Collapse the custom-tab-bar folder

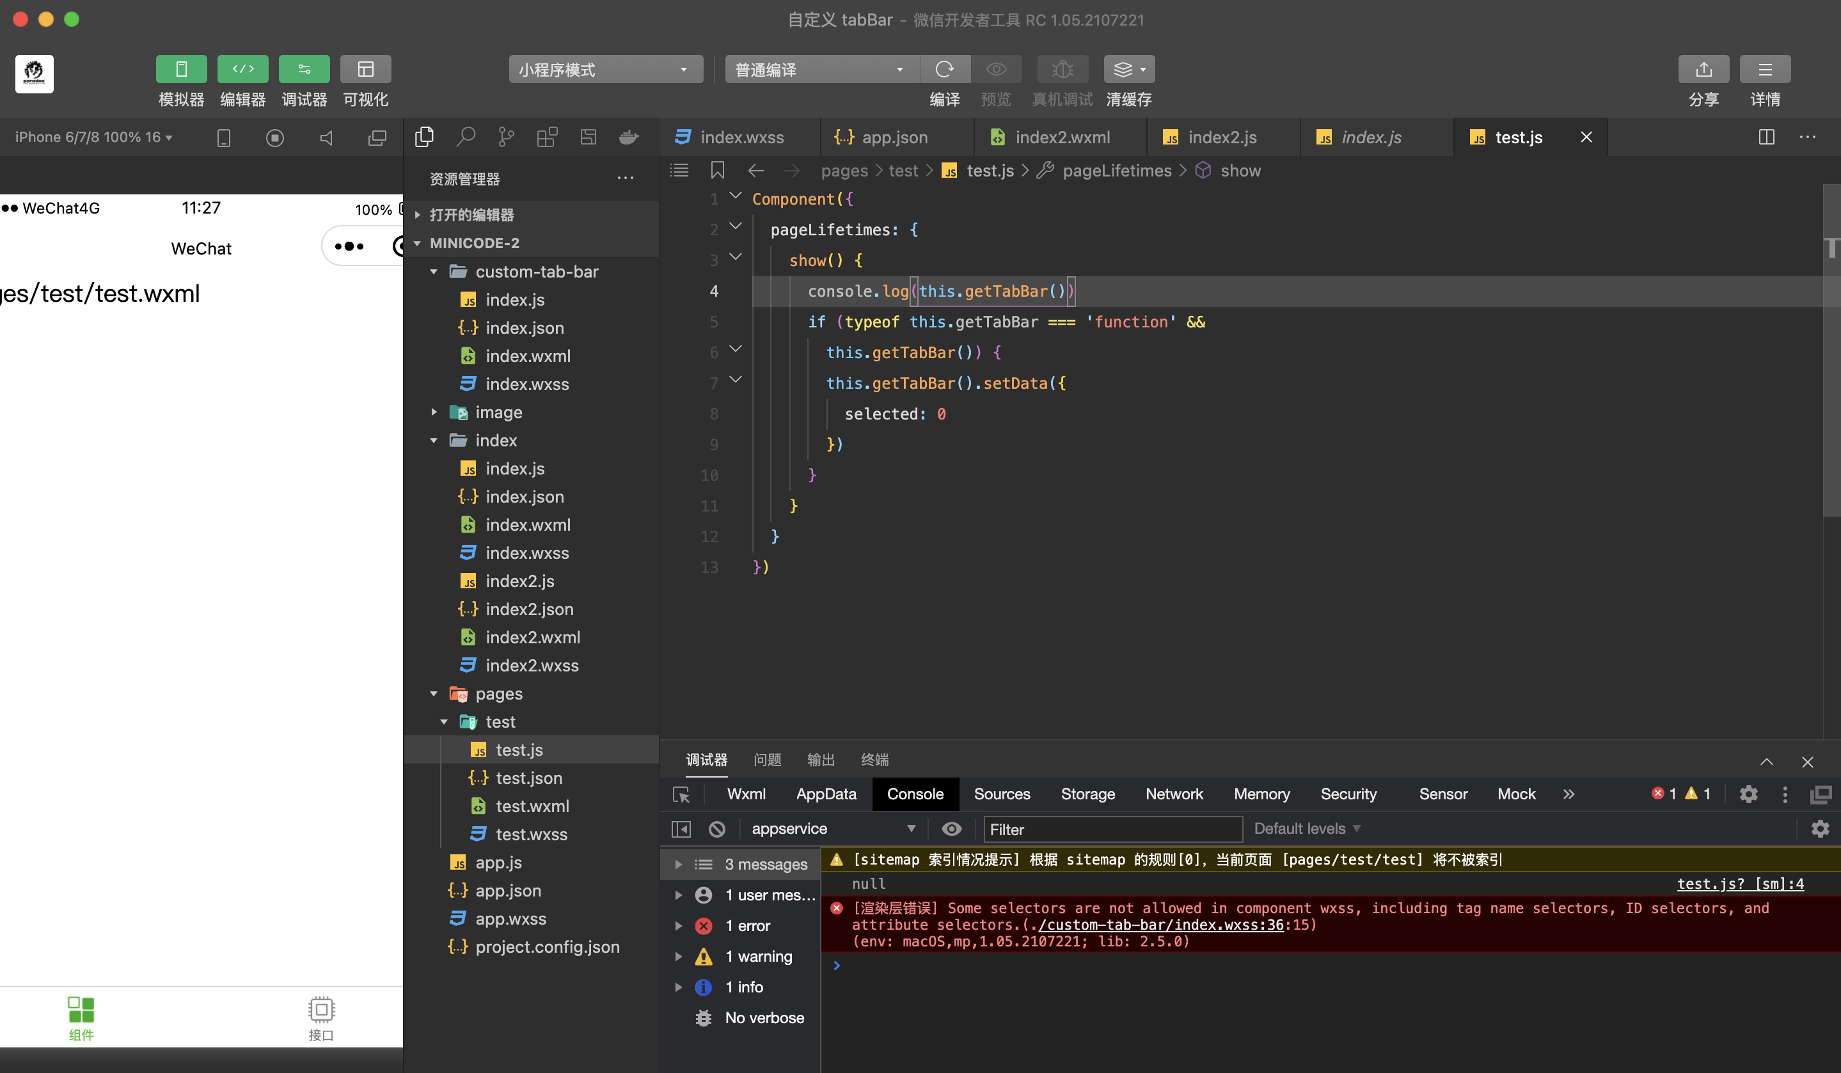click(x=434, y=272)
